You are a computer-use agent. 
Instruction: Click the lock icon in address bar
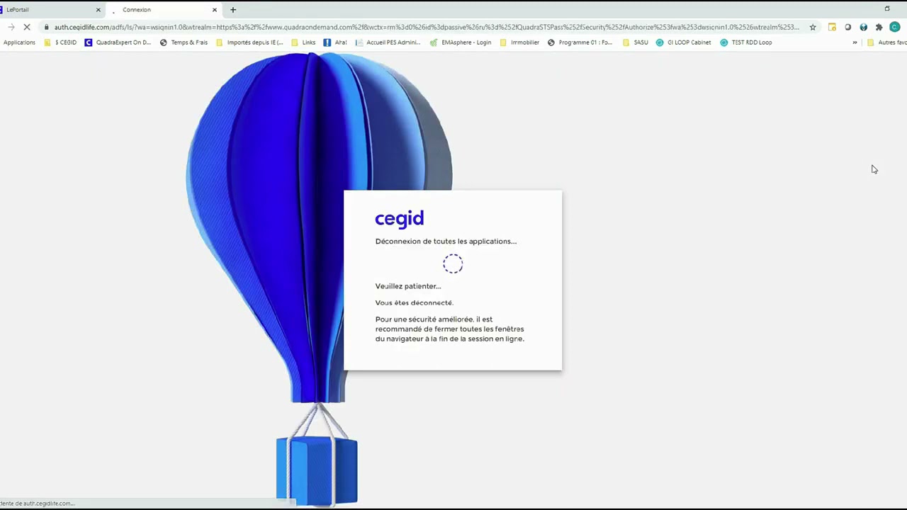46,27
